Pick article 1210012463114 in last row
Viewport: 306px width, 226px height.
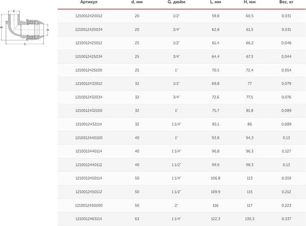pyautogui.click(x=89, y=218)
